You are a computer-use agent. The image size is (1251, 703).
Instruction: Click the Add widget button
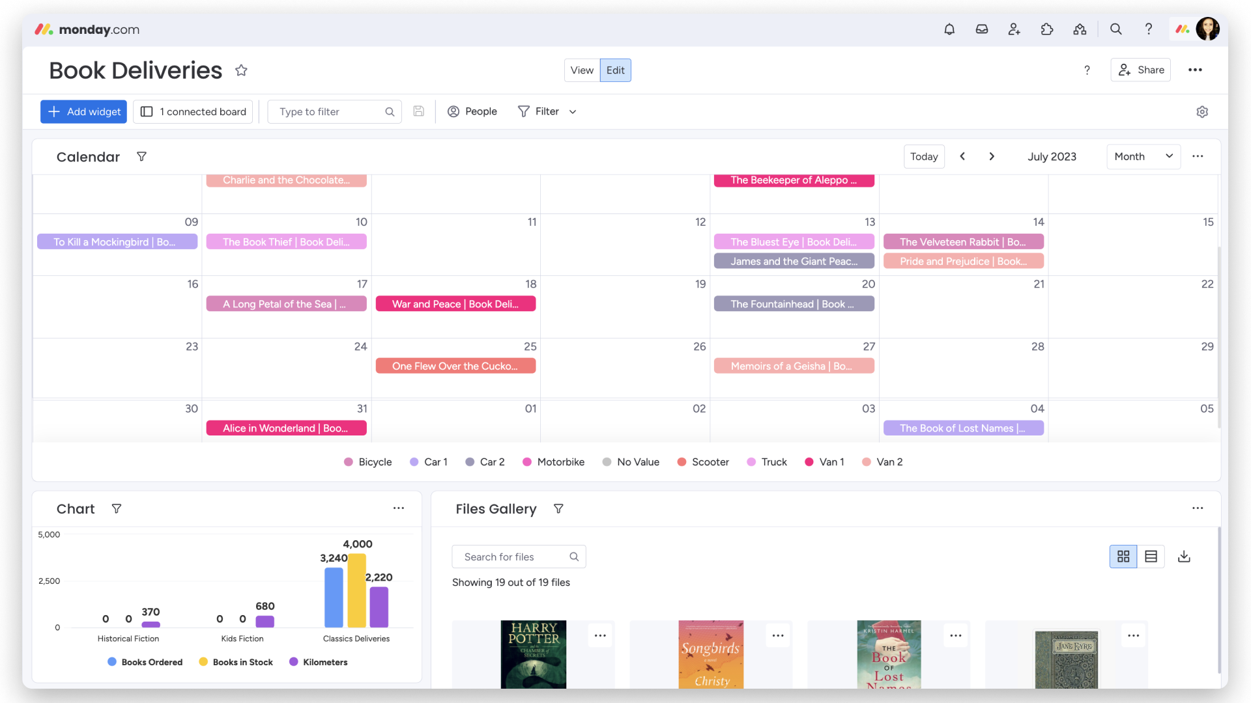point(83,111)
